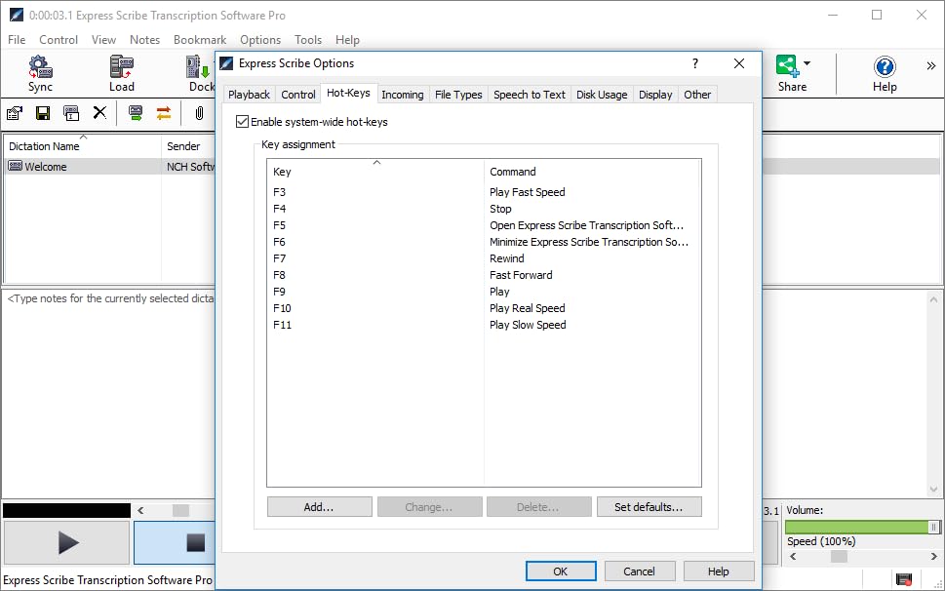
Task: Click the black X delete icon
Action: [99, 113]
